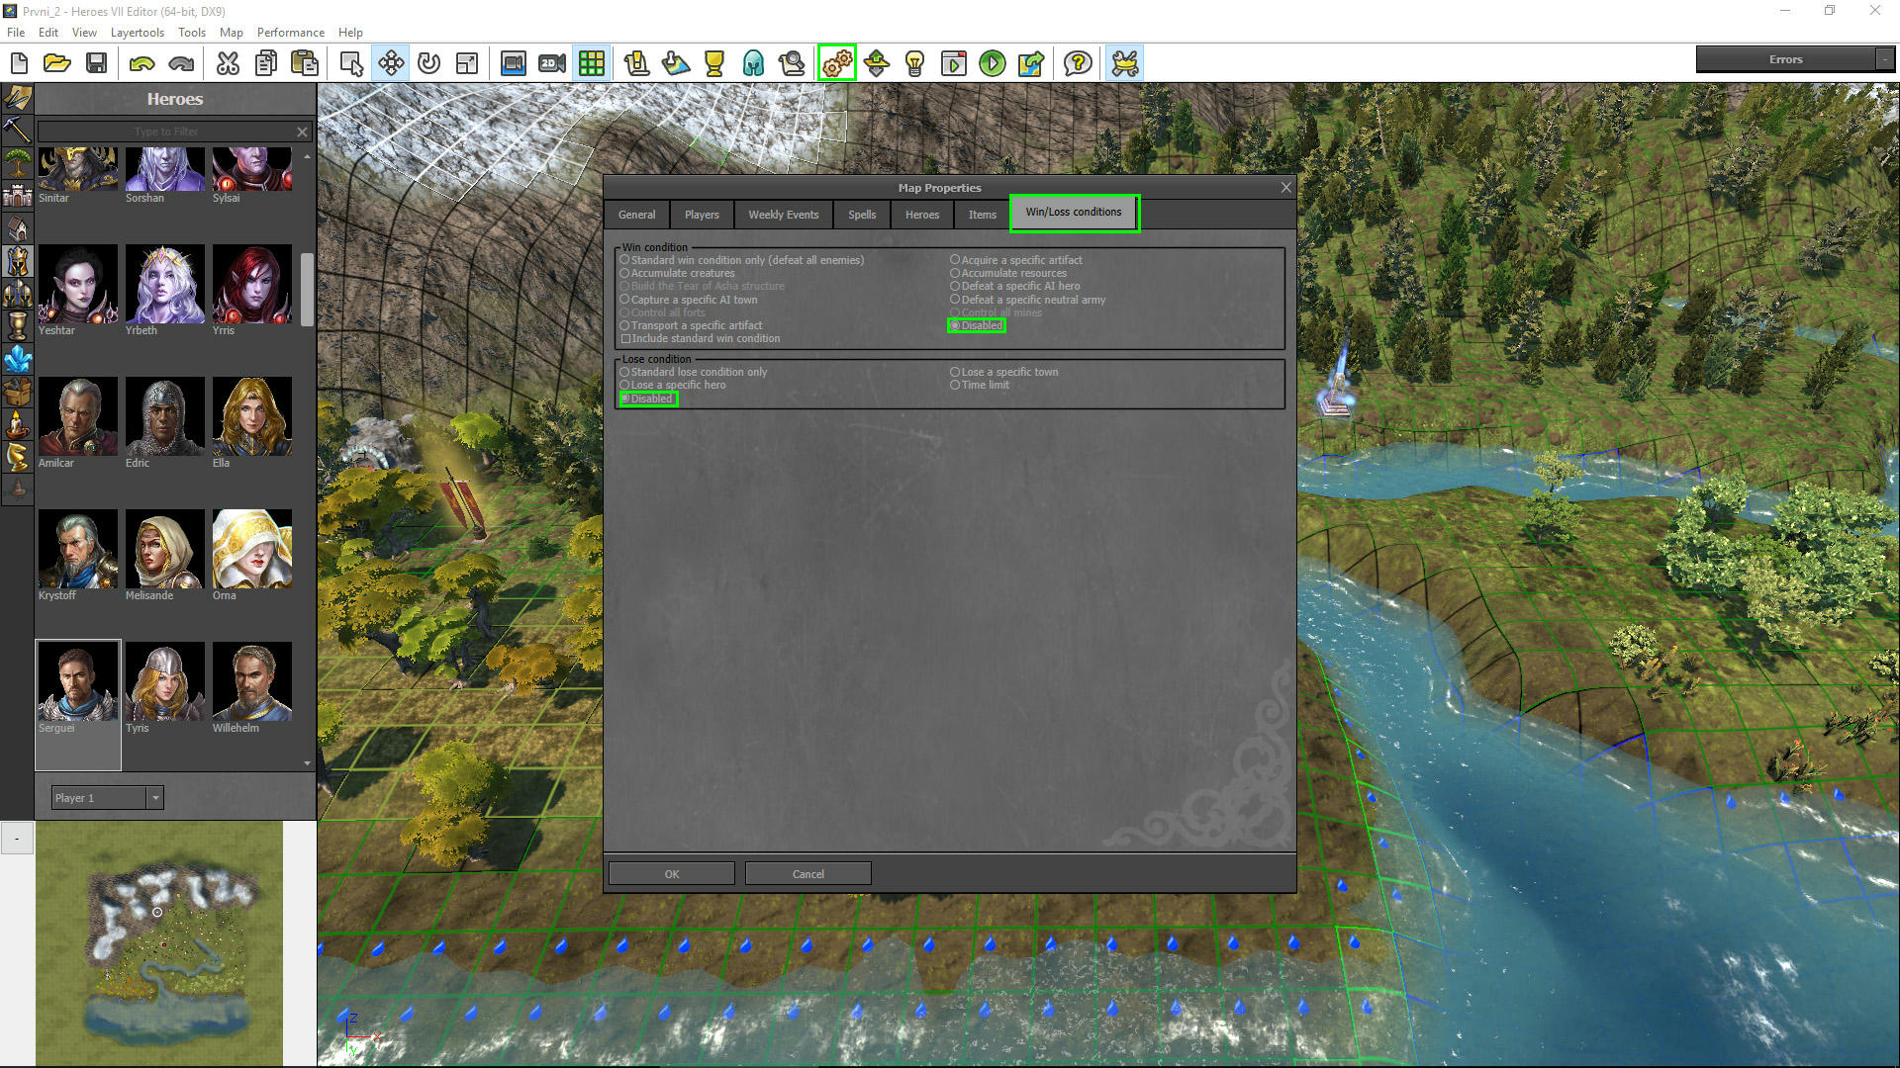Screen dimensions: 1900x1068
Task: Open Map Properties gears icon
Action: pyautogui.click(x=837, y=63)
